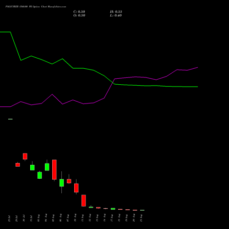Select the red candle for 07 Aug
This screenshot has width=229, height=229.
coord(69,181)
